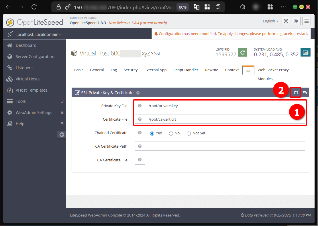
Task: Select the SSL tab
Action: (x=248, y=71)
